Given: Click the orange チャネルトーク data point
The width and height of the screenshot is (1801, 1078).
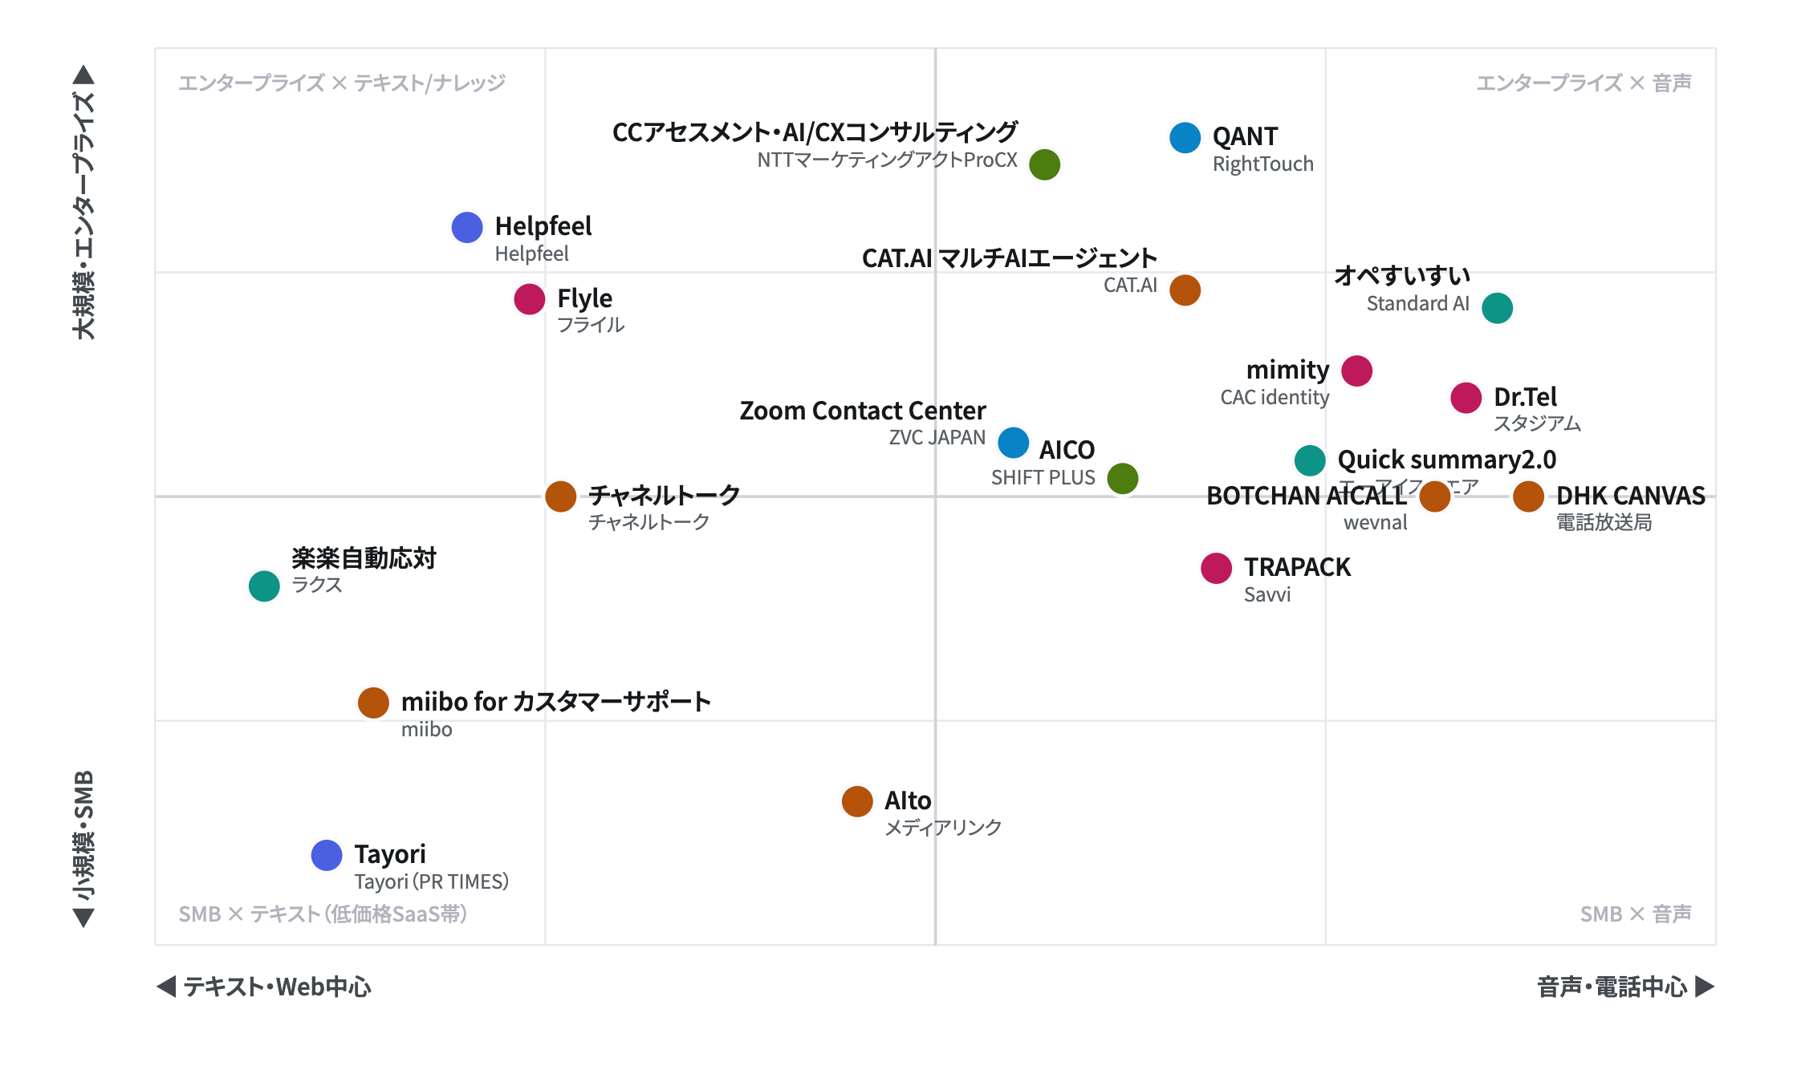Looking at the screenshot, I should pos(561,496).
